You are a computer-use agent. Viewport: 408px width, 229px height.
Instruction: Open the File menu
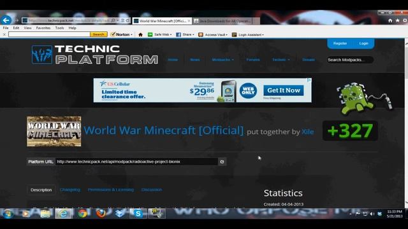pos(6,28)
